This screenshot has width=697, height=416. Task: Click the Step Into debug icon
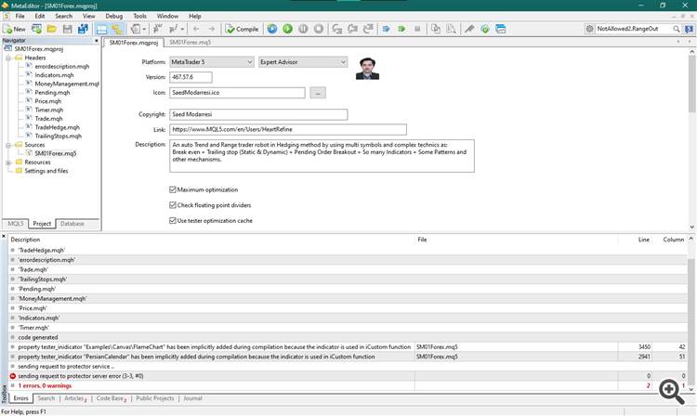[x=337, y=29]
